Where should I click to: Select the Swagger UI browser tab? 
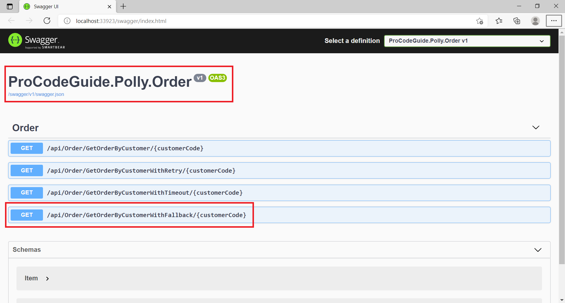click(x=68, y=6)
